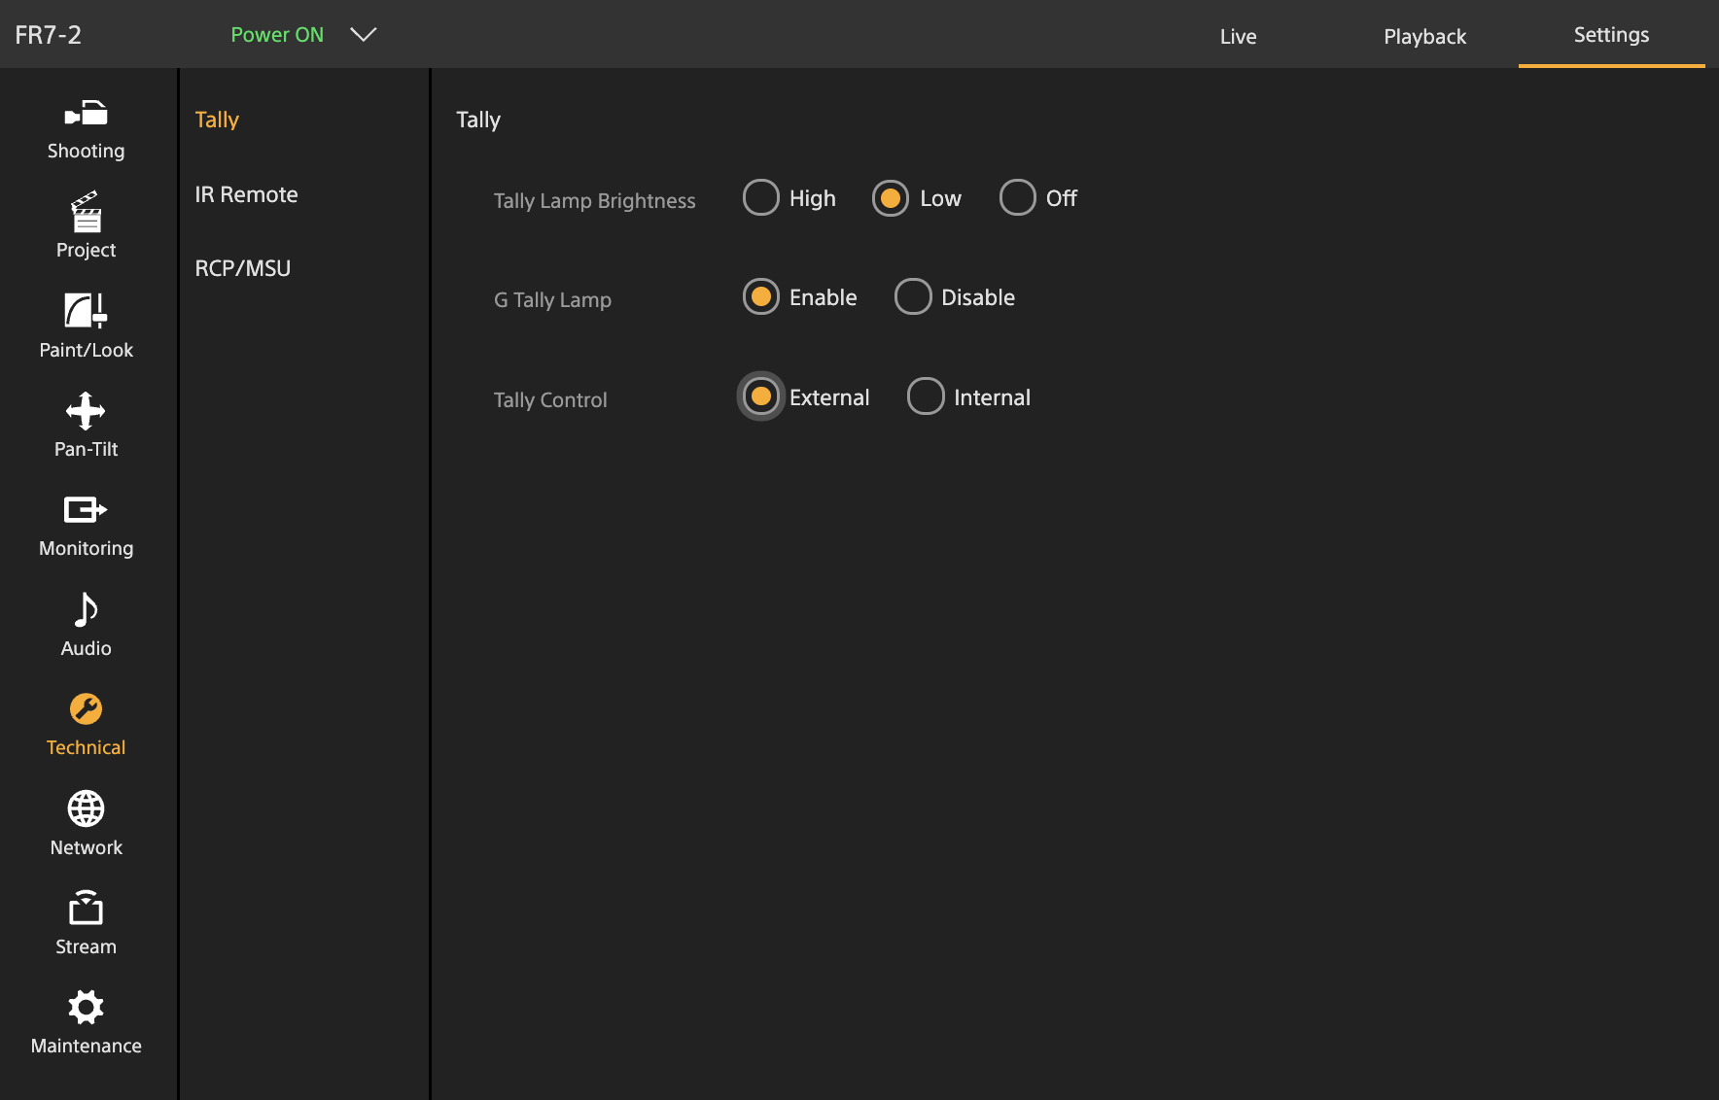Open Project clapperboard icon
1719x1100 pixels.
pyautogui.click(x=86, y=212)
